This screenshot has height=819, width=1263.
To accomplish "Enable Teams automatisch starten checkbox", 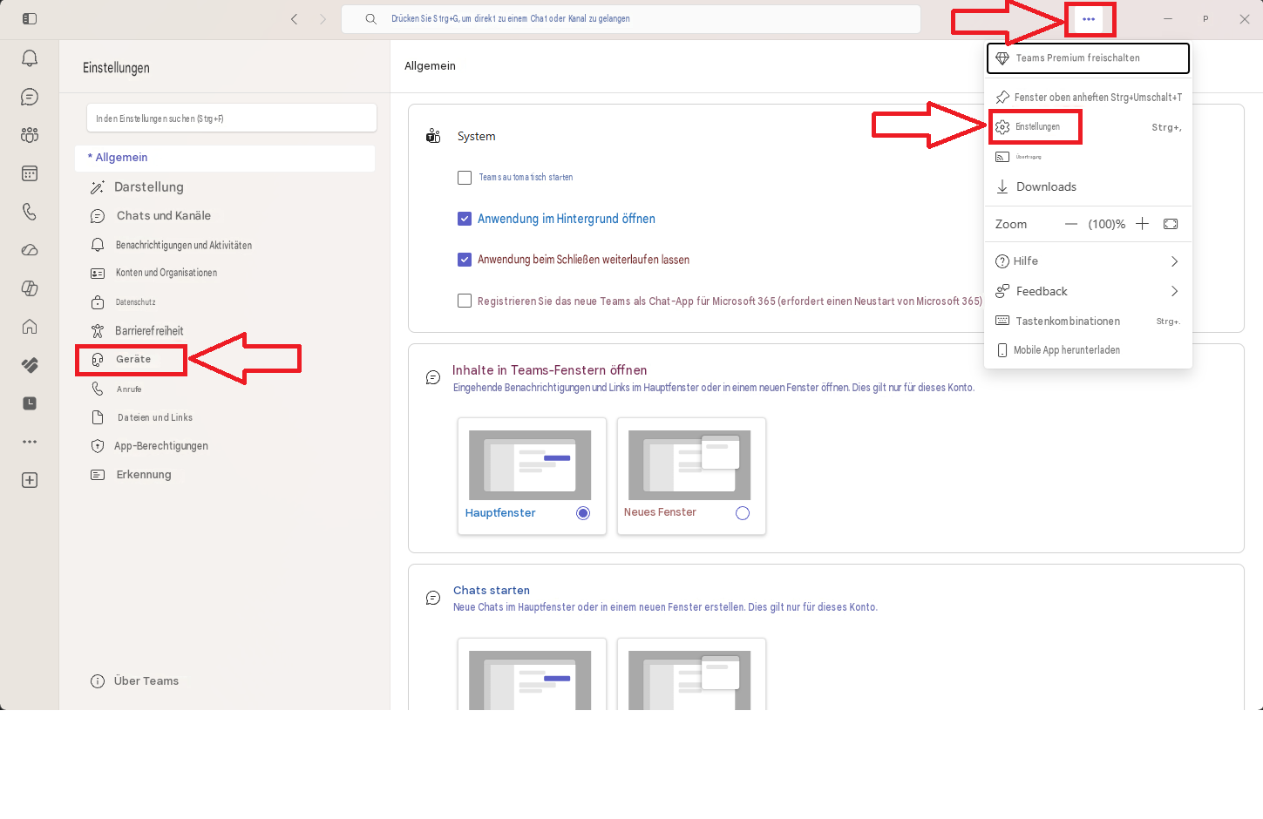I will tap(465, 178).
